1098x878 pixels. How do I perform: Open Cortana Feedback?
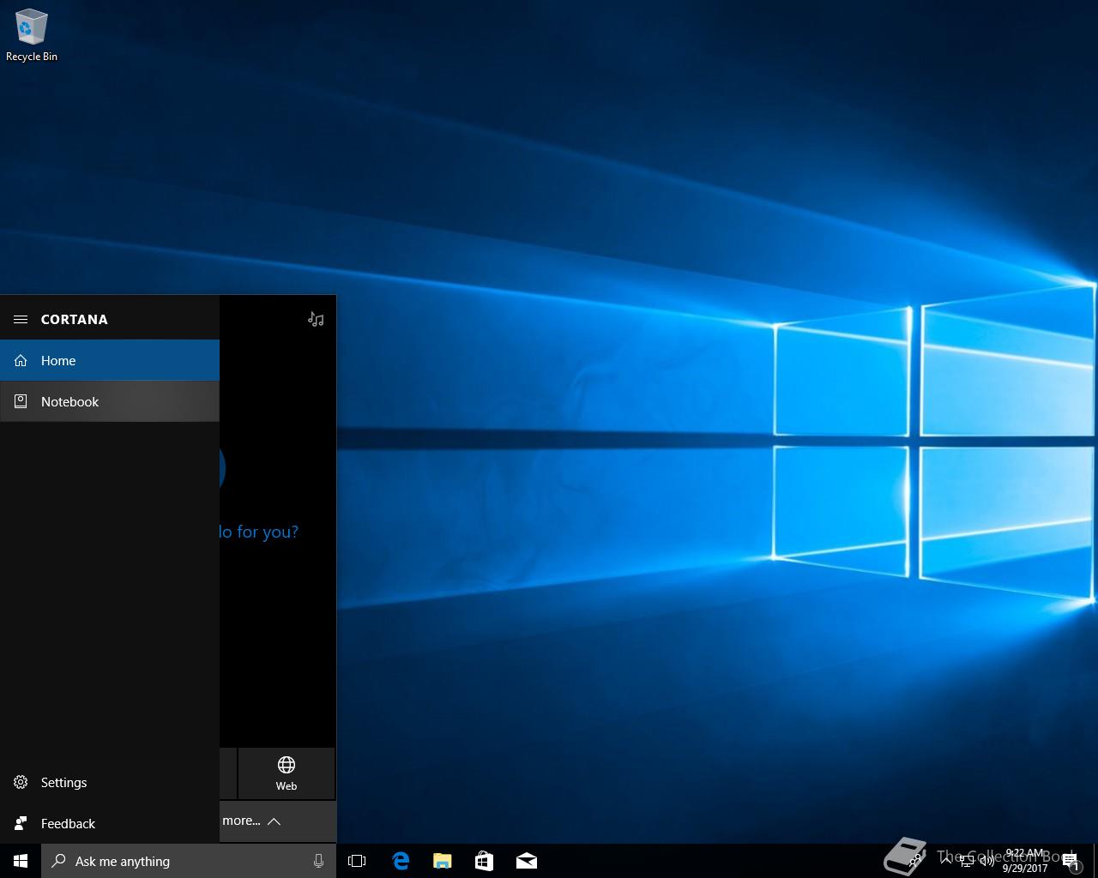[x=68, y=823]
